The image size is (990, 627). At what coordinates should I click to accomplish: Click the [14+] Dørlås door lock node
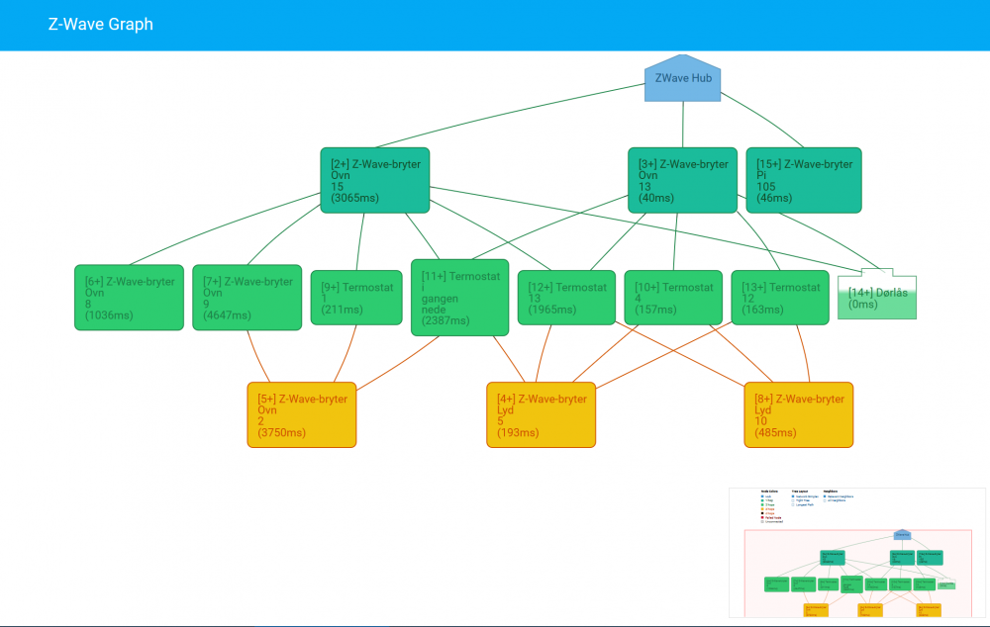(877, 297)
